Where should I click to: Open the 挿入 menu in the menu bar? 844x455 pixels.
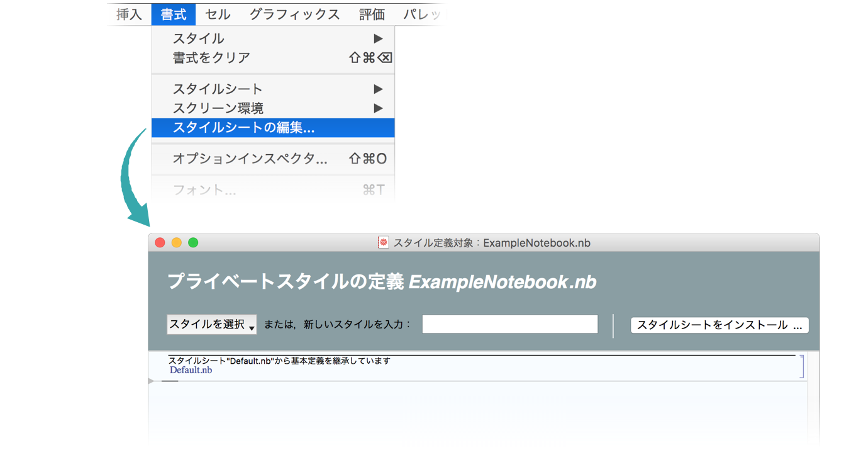pos(129,14)
